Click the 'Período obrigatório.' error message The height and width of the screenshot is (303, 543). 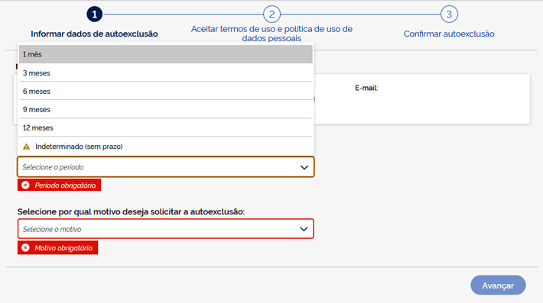click(x=59, y=185)
